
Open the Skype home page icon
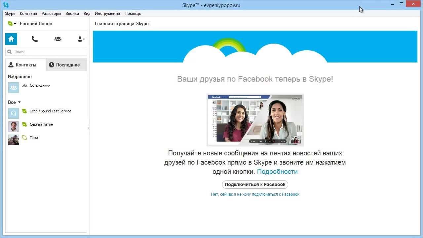point(11,39)
